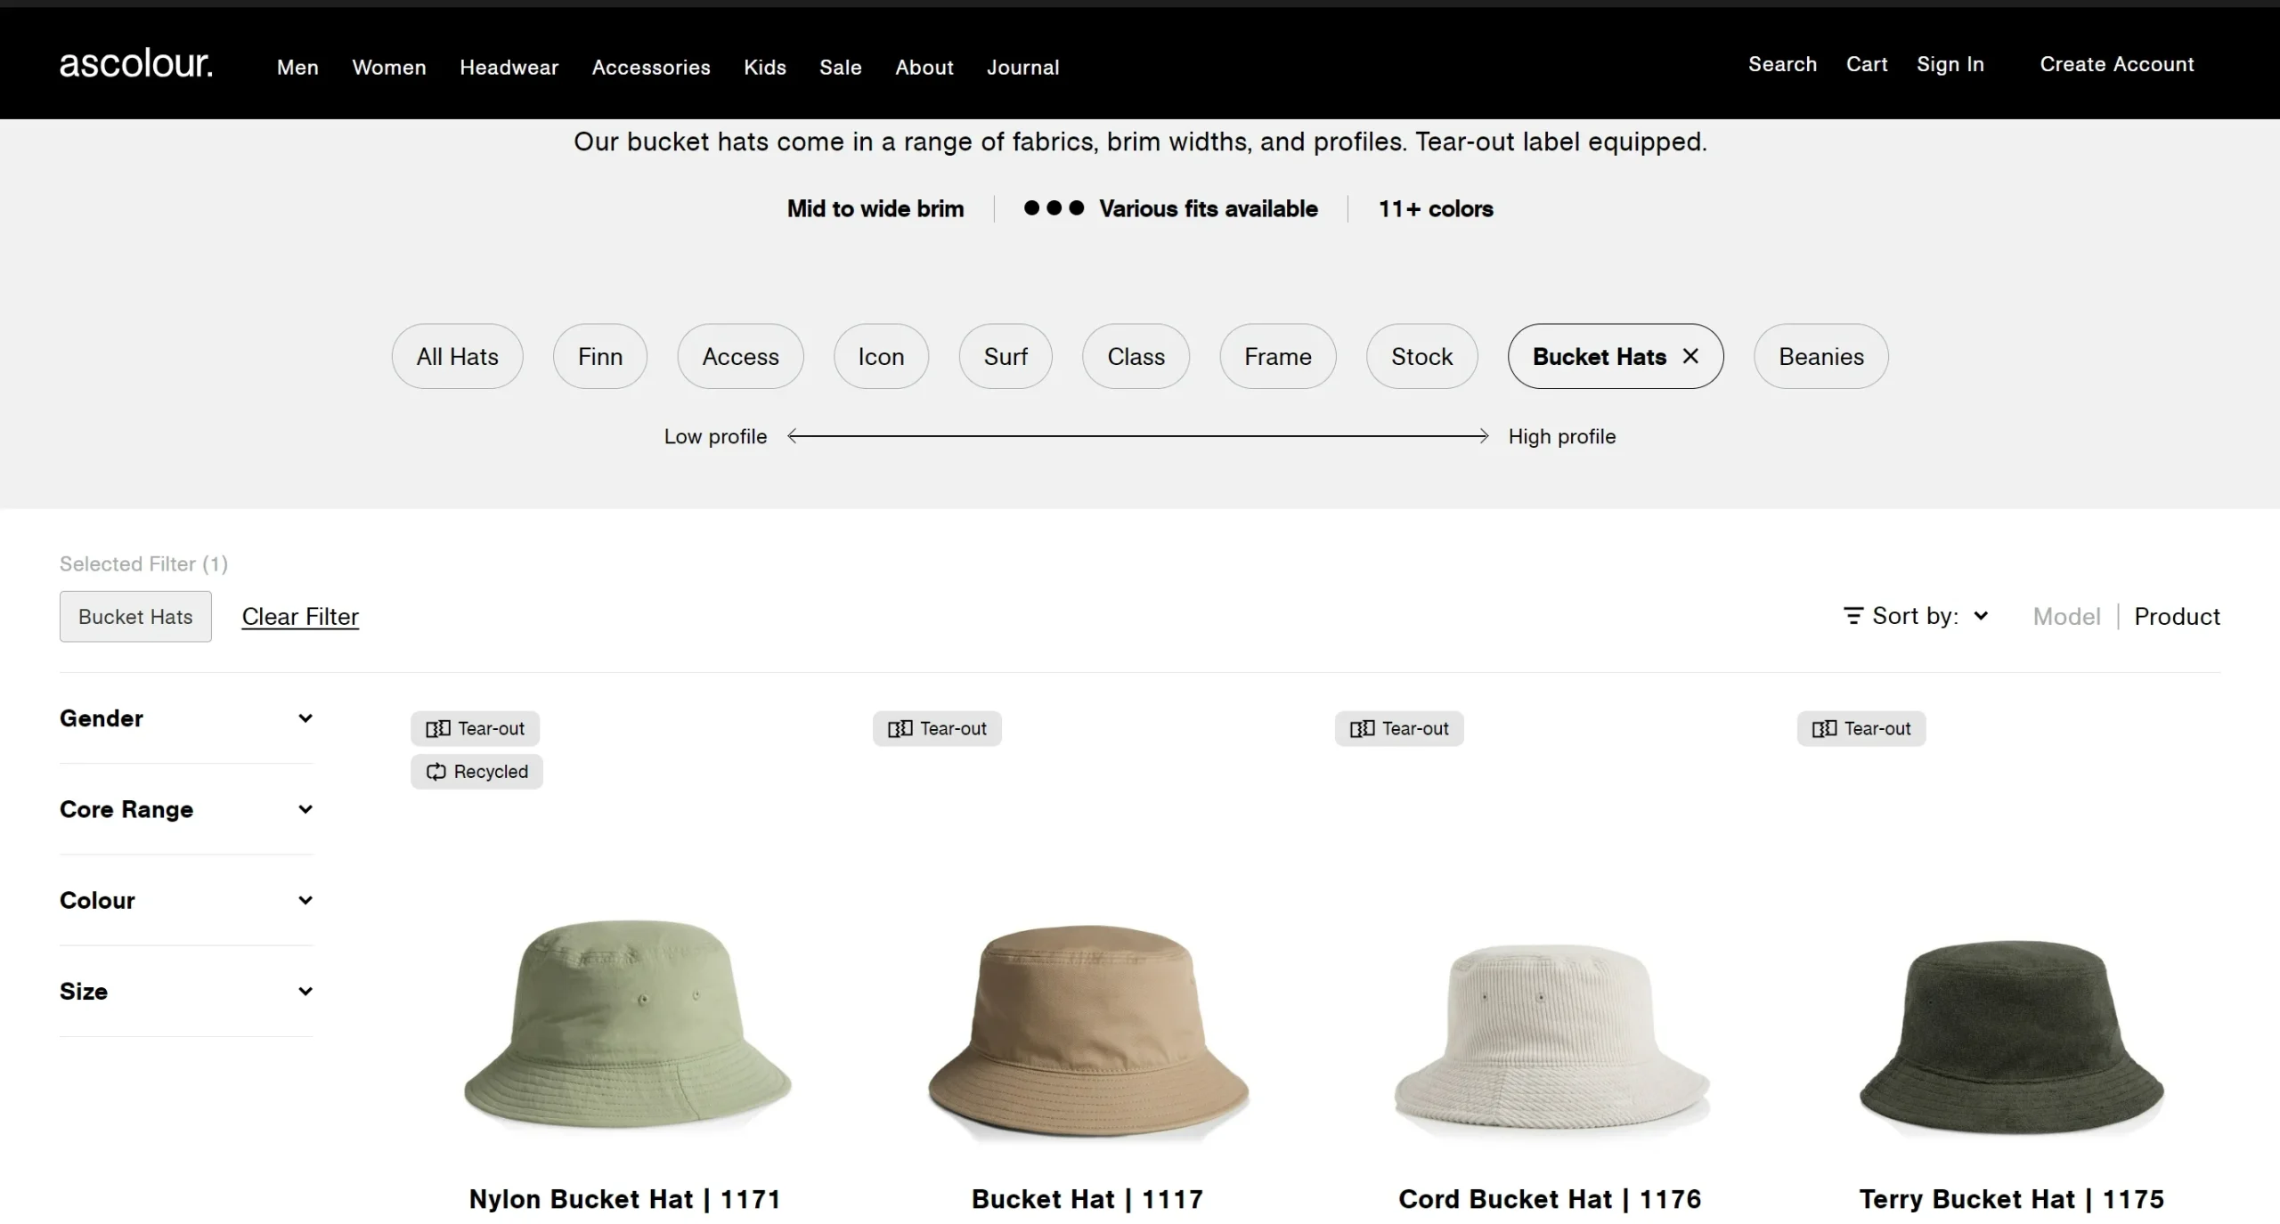Click Tear-out badge on Cord Bucket Hat
Screen dimensions: 2280x1224
point(1399,728)
